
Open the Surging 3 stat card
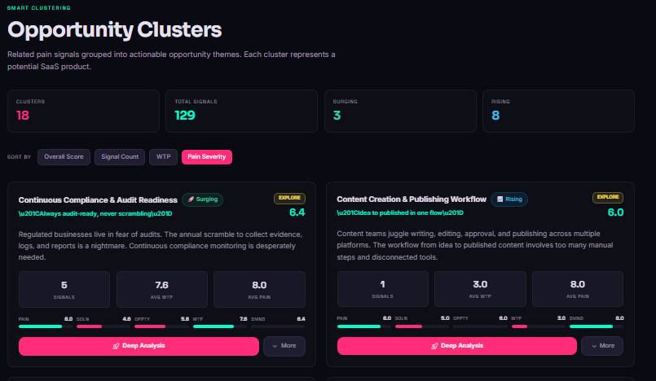point(400,111)
